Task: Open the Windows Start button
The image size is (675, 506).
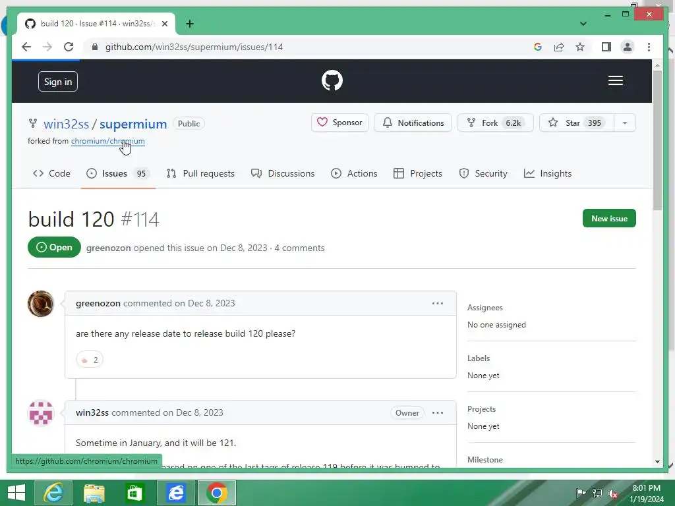Action: point(16,493)
